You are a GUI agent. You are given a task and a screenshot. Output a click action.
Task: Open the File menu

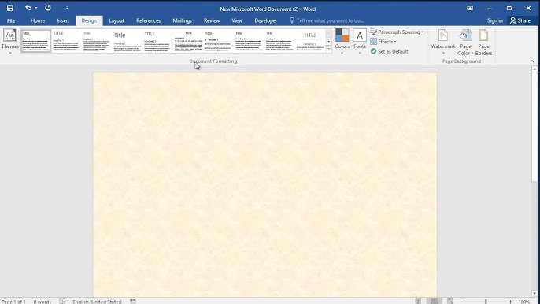tap(11, 20)
